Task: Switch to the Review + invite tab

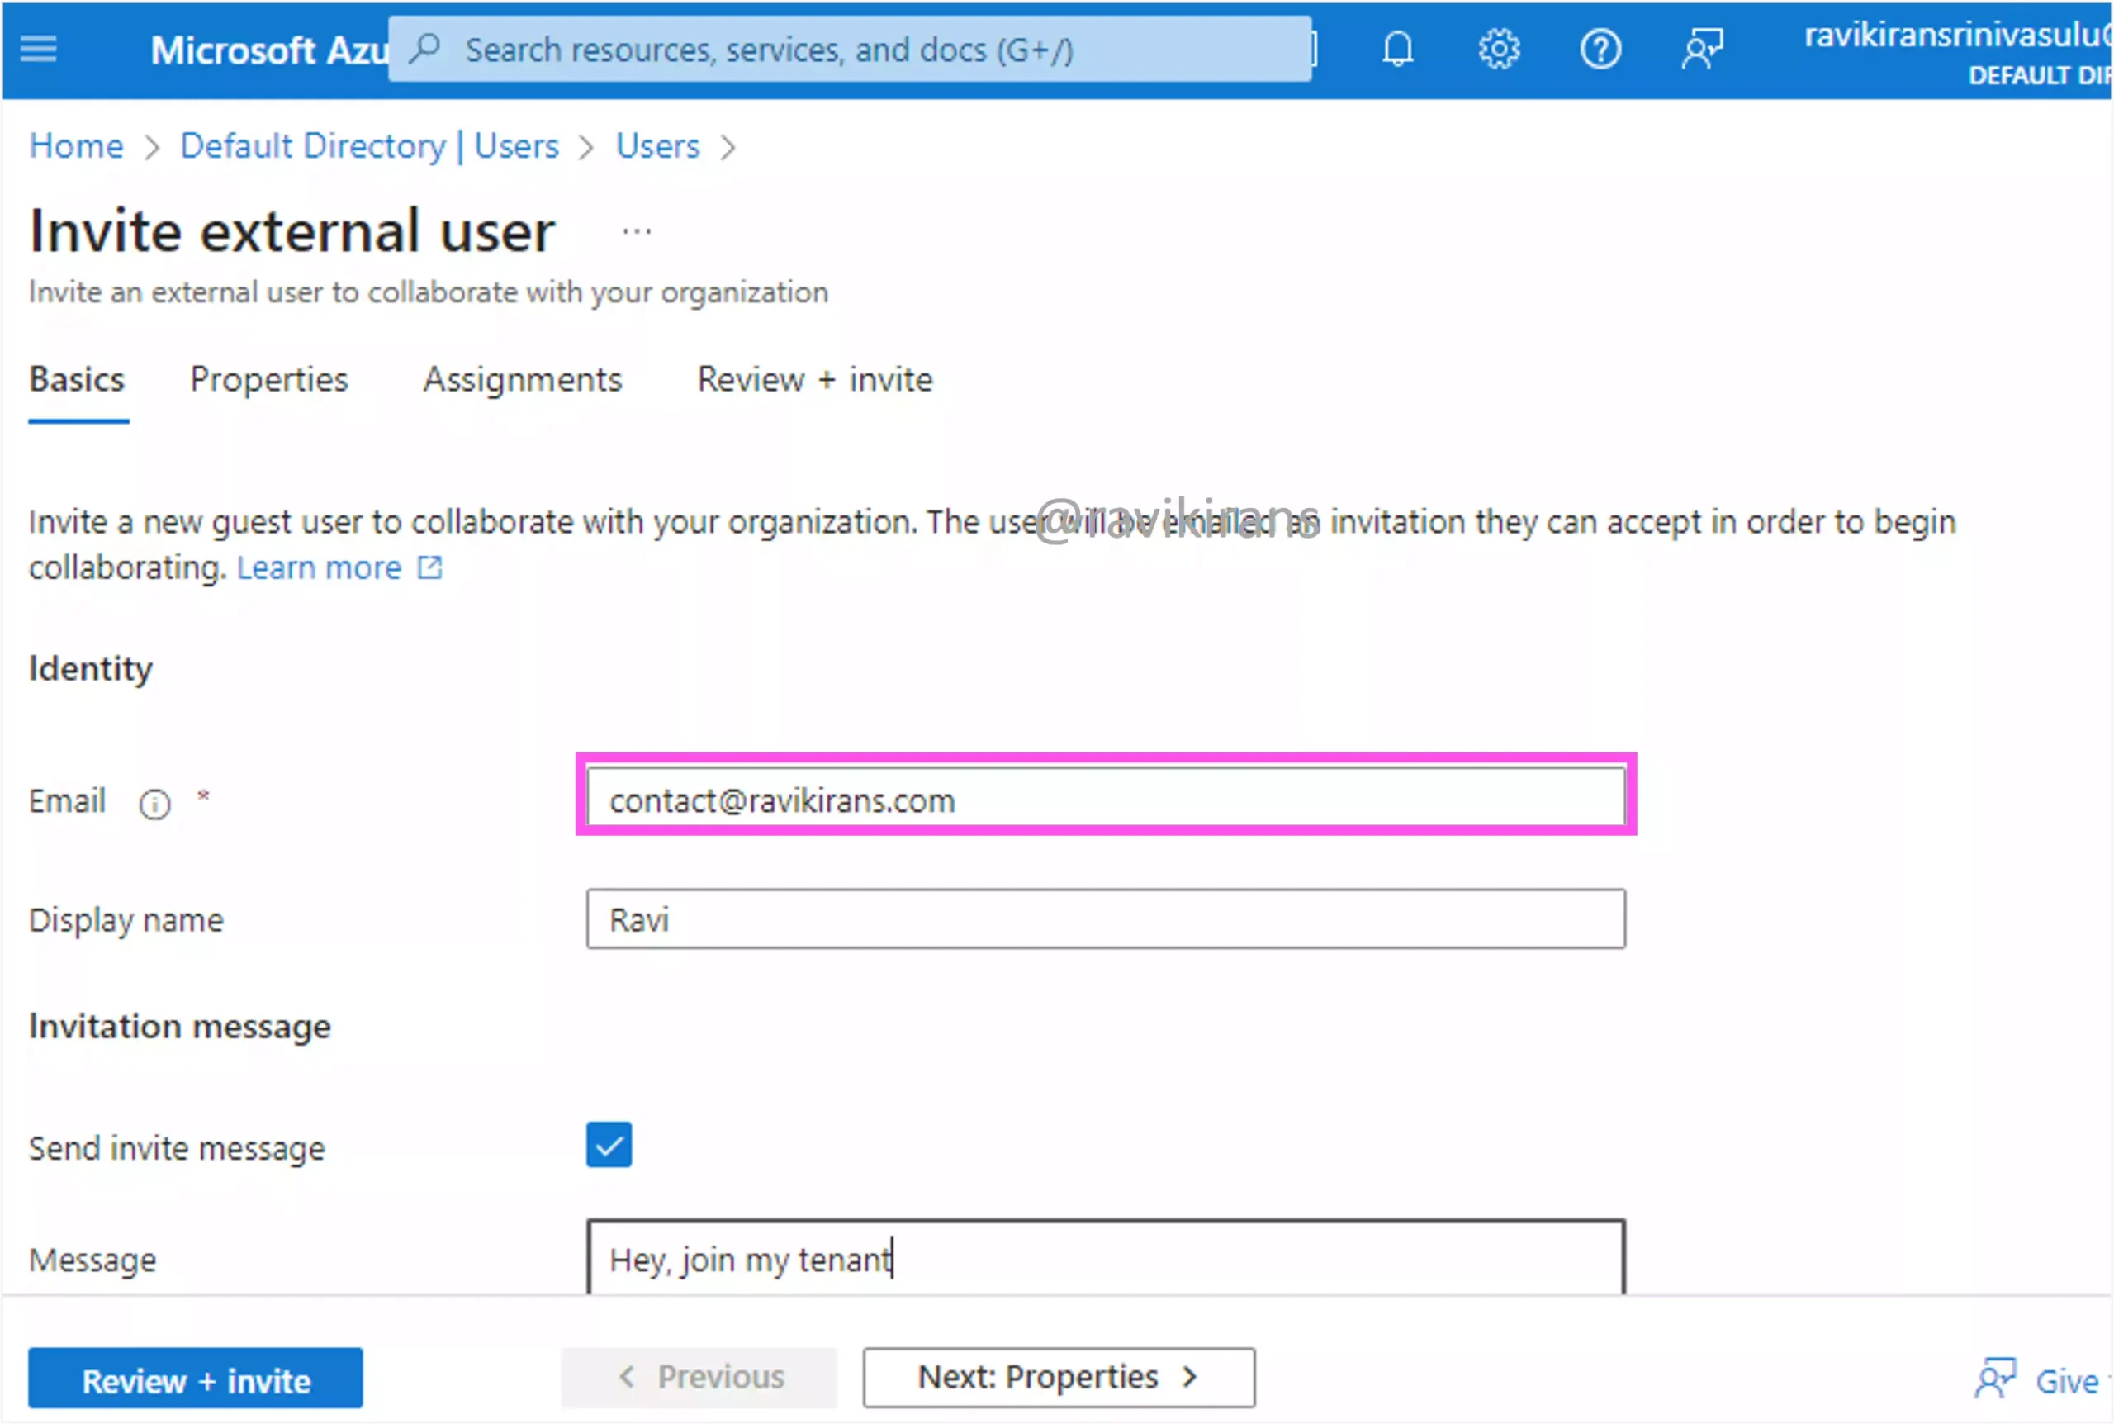Action: pyautogui.click(x=815, y=380)
